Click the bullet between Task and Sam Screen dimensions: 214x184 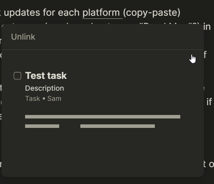pyautogui.click(x=44, y=98)
